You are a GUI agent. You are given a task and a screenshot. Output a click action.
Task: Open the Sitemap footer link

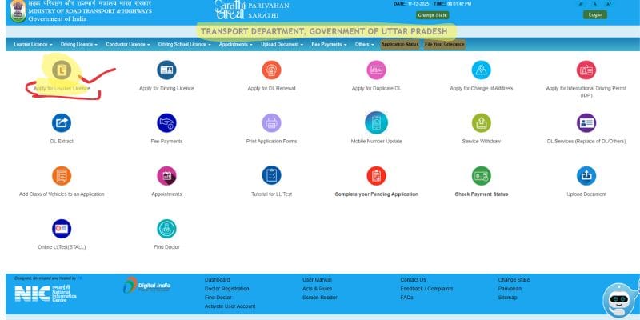coord(507,298)
